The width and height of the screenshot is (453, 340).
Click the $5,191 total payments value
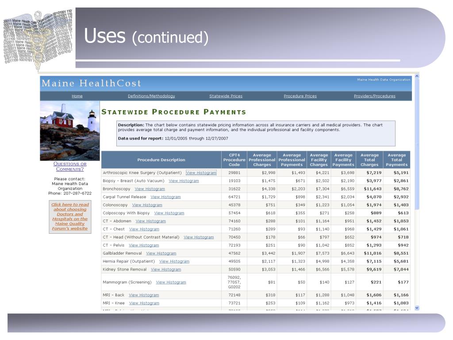click(401, 173)
